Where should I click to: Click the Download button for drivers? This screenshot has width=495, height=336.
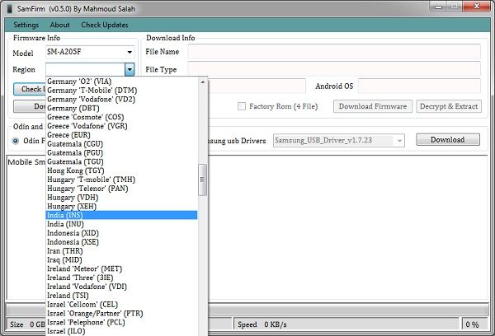pos(448,140)
